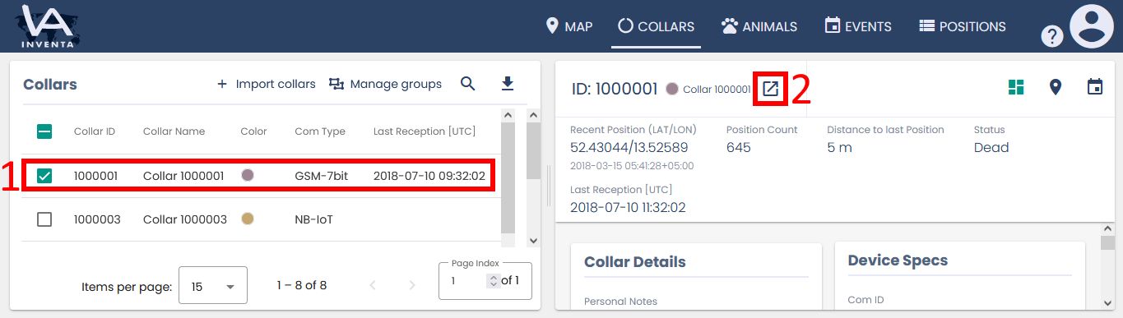Click the Status value Dead
1123x318 pixels.
(x=991, y=148)
